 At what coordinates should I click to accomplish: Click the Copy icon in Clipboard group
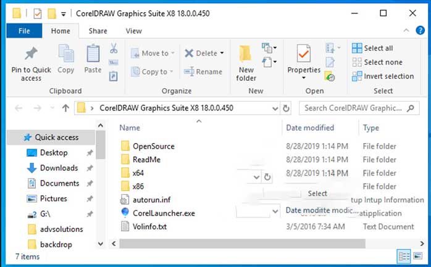(66, 53)
